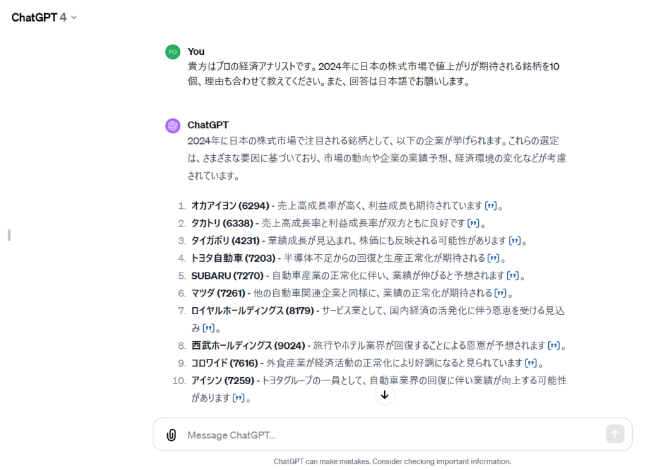Toggle the sidebar handle on left edge
The height and width of the screenshot is (470, 646).
tap(9, 235)
